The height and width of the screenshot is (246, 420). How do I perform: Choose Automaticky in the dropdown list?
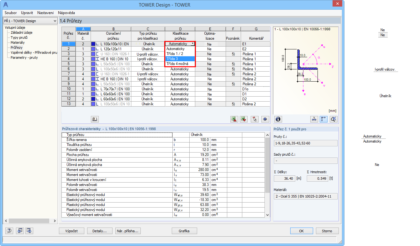[180, 49]
